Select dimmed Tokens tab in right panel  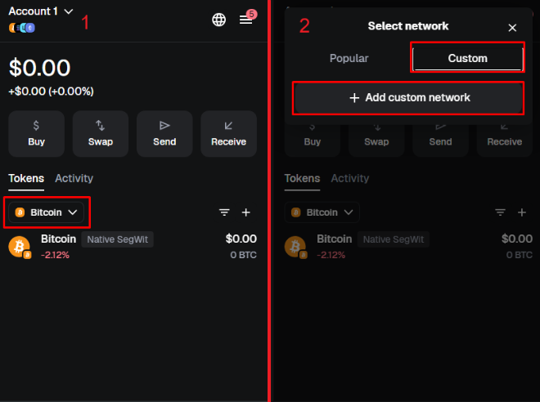tap(302, 178)
